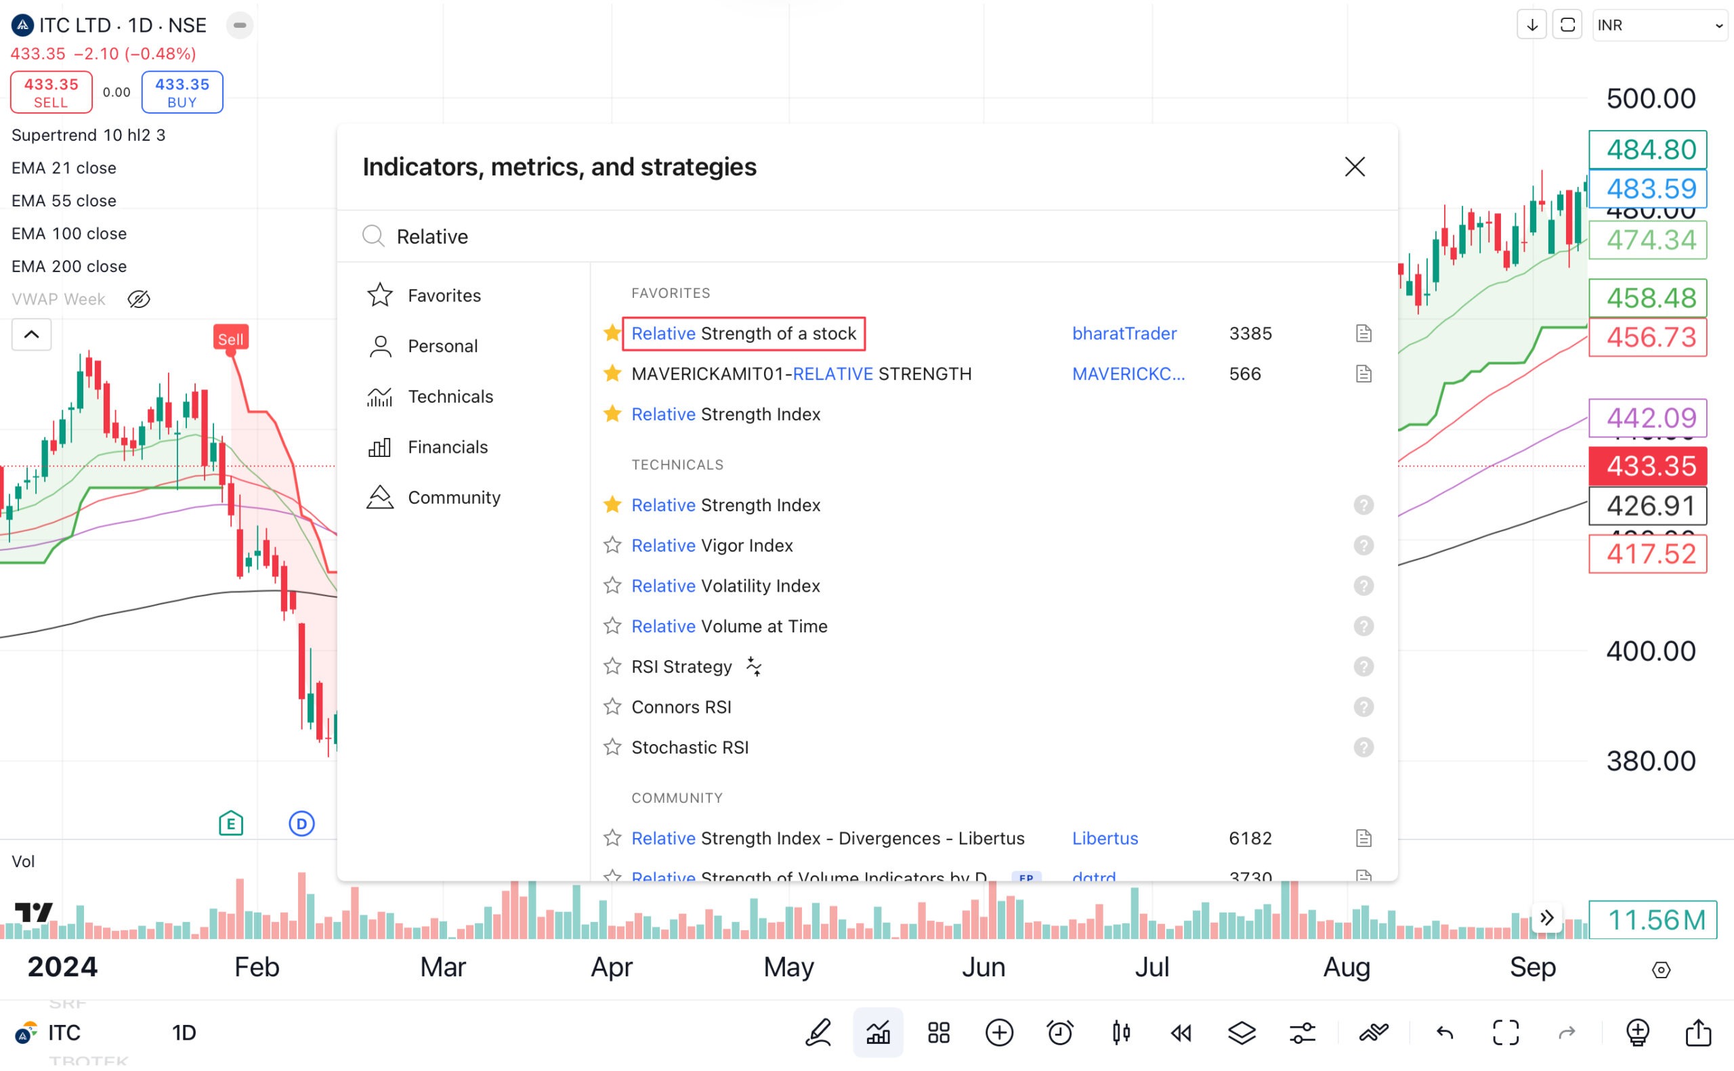Open the bharatTrader author link
Image resolution: width=1734 pixels, height=1071 pixels.
tap(1124, 333)
